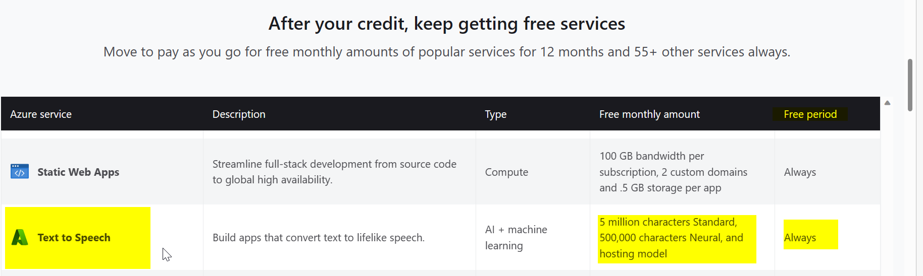
Task: Click the AI + machine learning type cell
Action: pyautogui.click(x=516, y=238)
